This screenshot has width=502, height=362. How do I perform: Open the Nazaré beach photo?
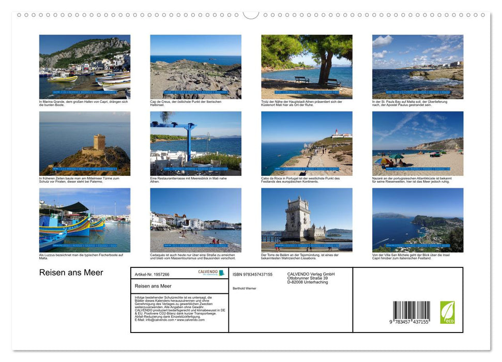pyautogui.click(x=418, y=143)
